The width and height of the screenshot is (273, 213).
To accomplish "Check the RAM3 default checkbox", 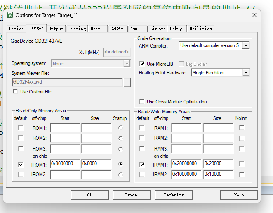I will pyautogui.click(x=142, y=148).
